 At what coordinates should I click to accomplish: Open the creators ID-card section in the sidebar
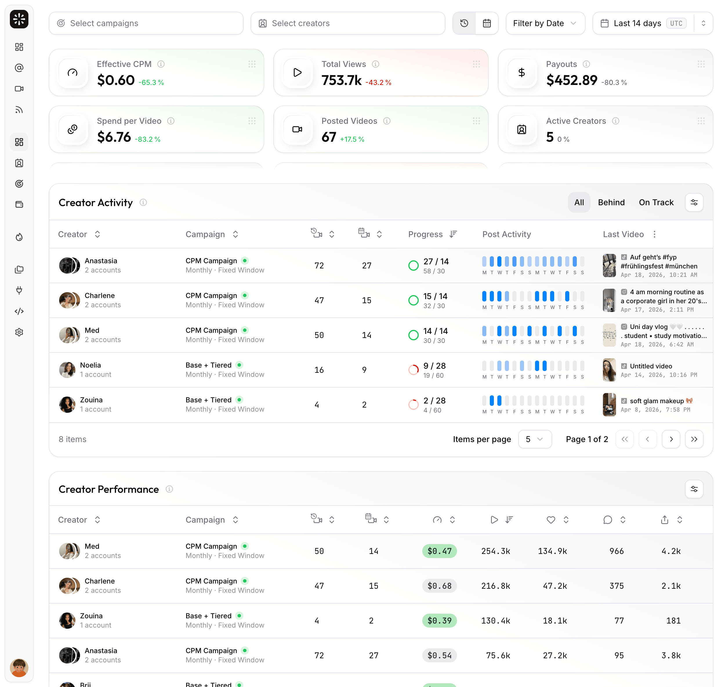pyautogui.click(x=19, y=163)
